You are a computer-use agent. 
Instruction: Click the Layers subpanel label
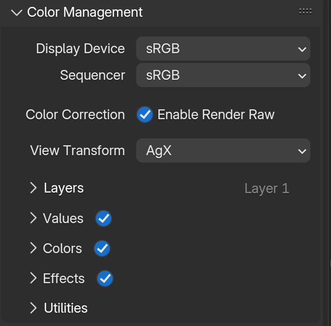coord(63,188)
